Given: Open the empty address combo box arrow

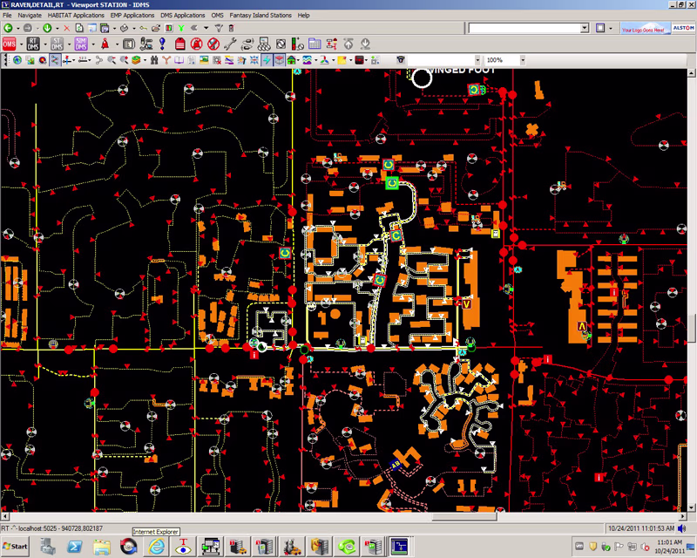Looking at the screenshot, I should (x=585, y=28).
